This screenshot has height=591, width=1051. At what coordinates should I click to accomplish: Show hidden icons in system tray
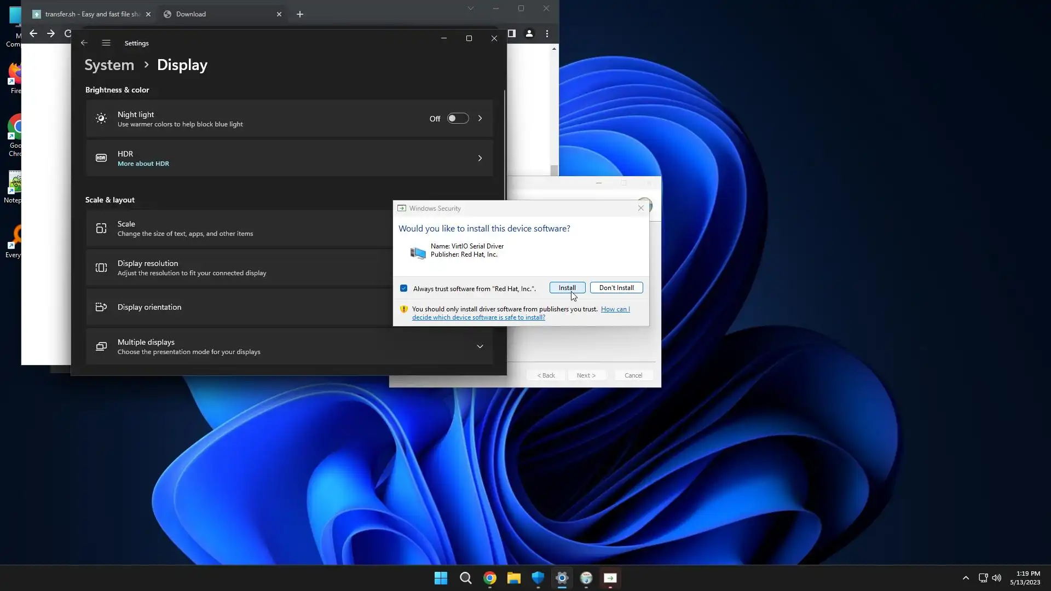pyautogui.click(x=966, y=578)
